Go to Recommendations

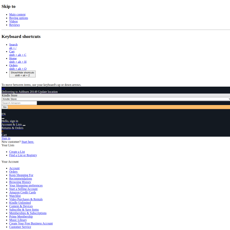(21, 179)
